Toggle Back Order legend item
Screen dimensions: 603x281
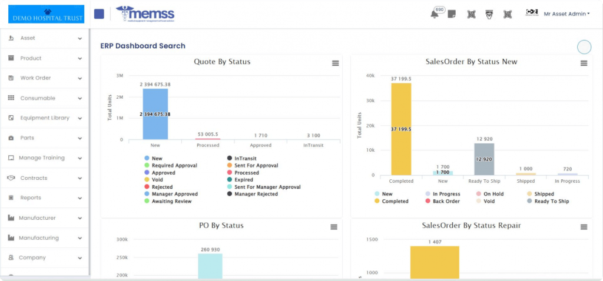pos(442,201)
